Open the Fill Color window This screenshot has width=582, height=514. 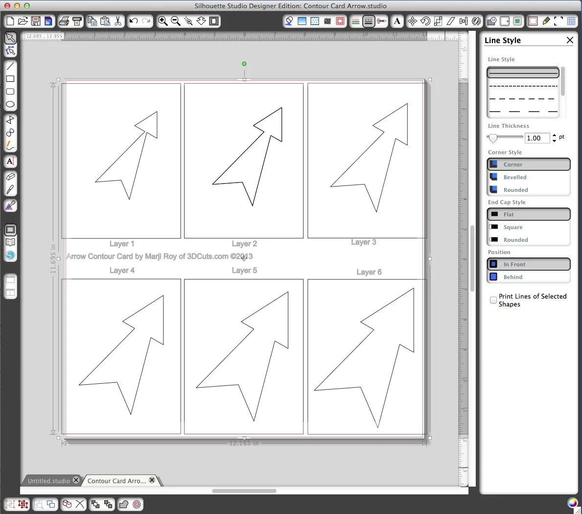click(302, 21)
